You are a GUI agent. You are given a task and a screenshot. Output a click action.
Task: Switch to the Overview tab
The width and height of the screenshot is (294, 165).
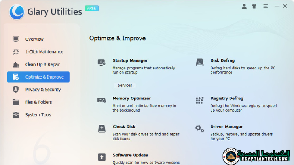[x=34, y=39]
